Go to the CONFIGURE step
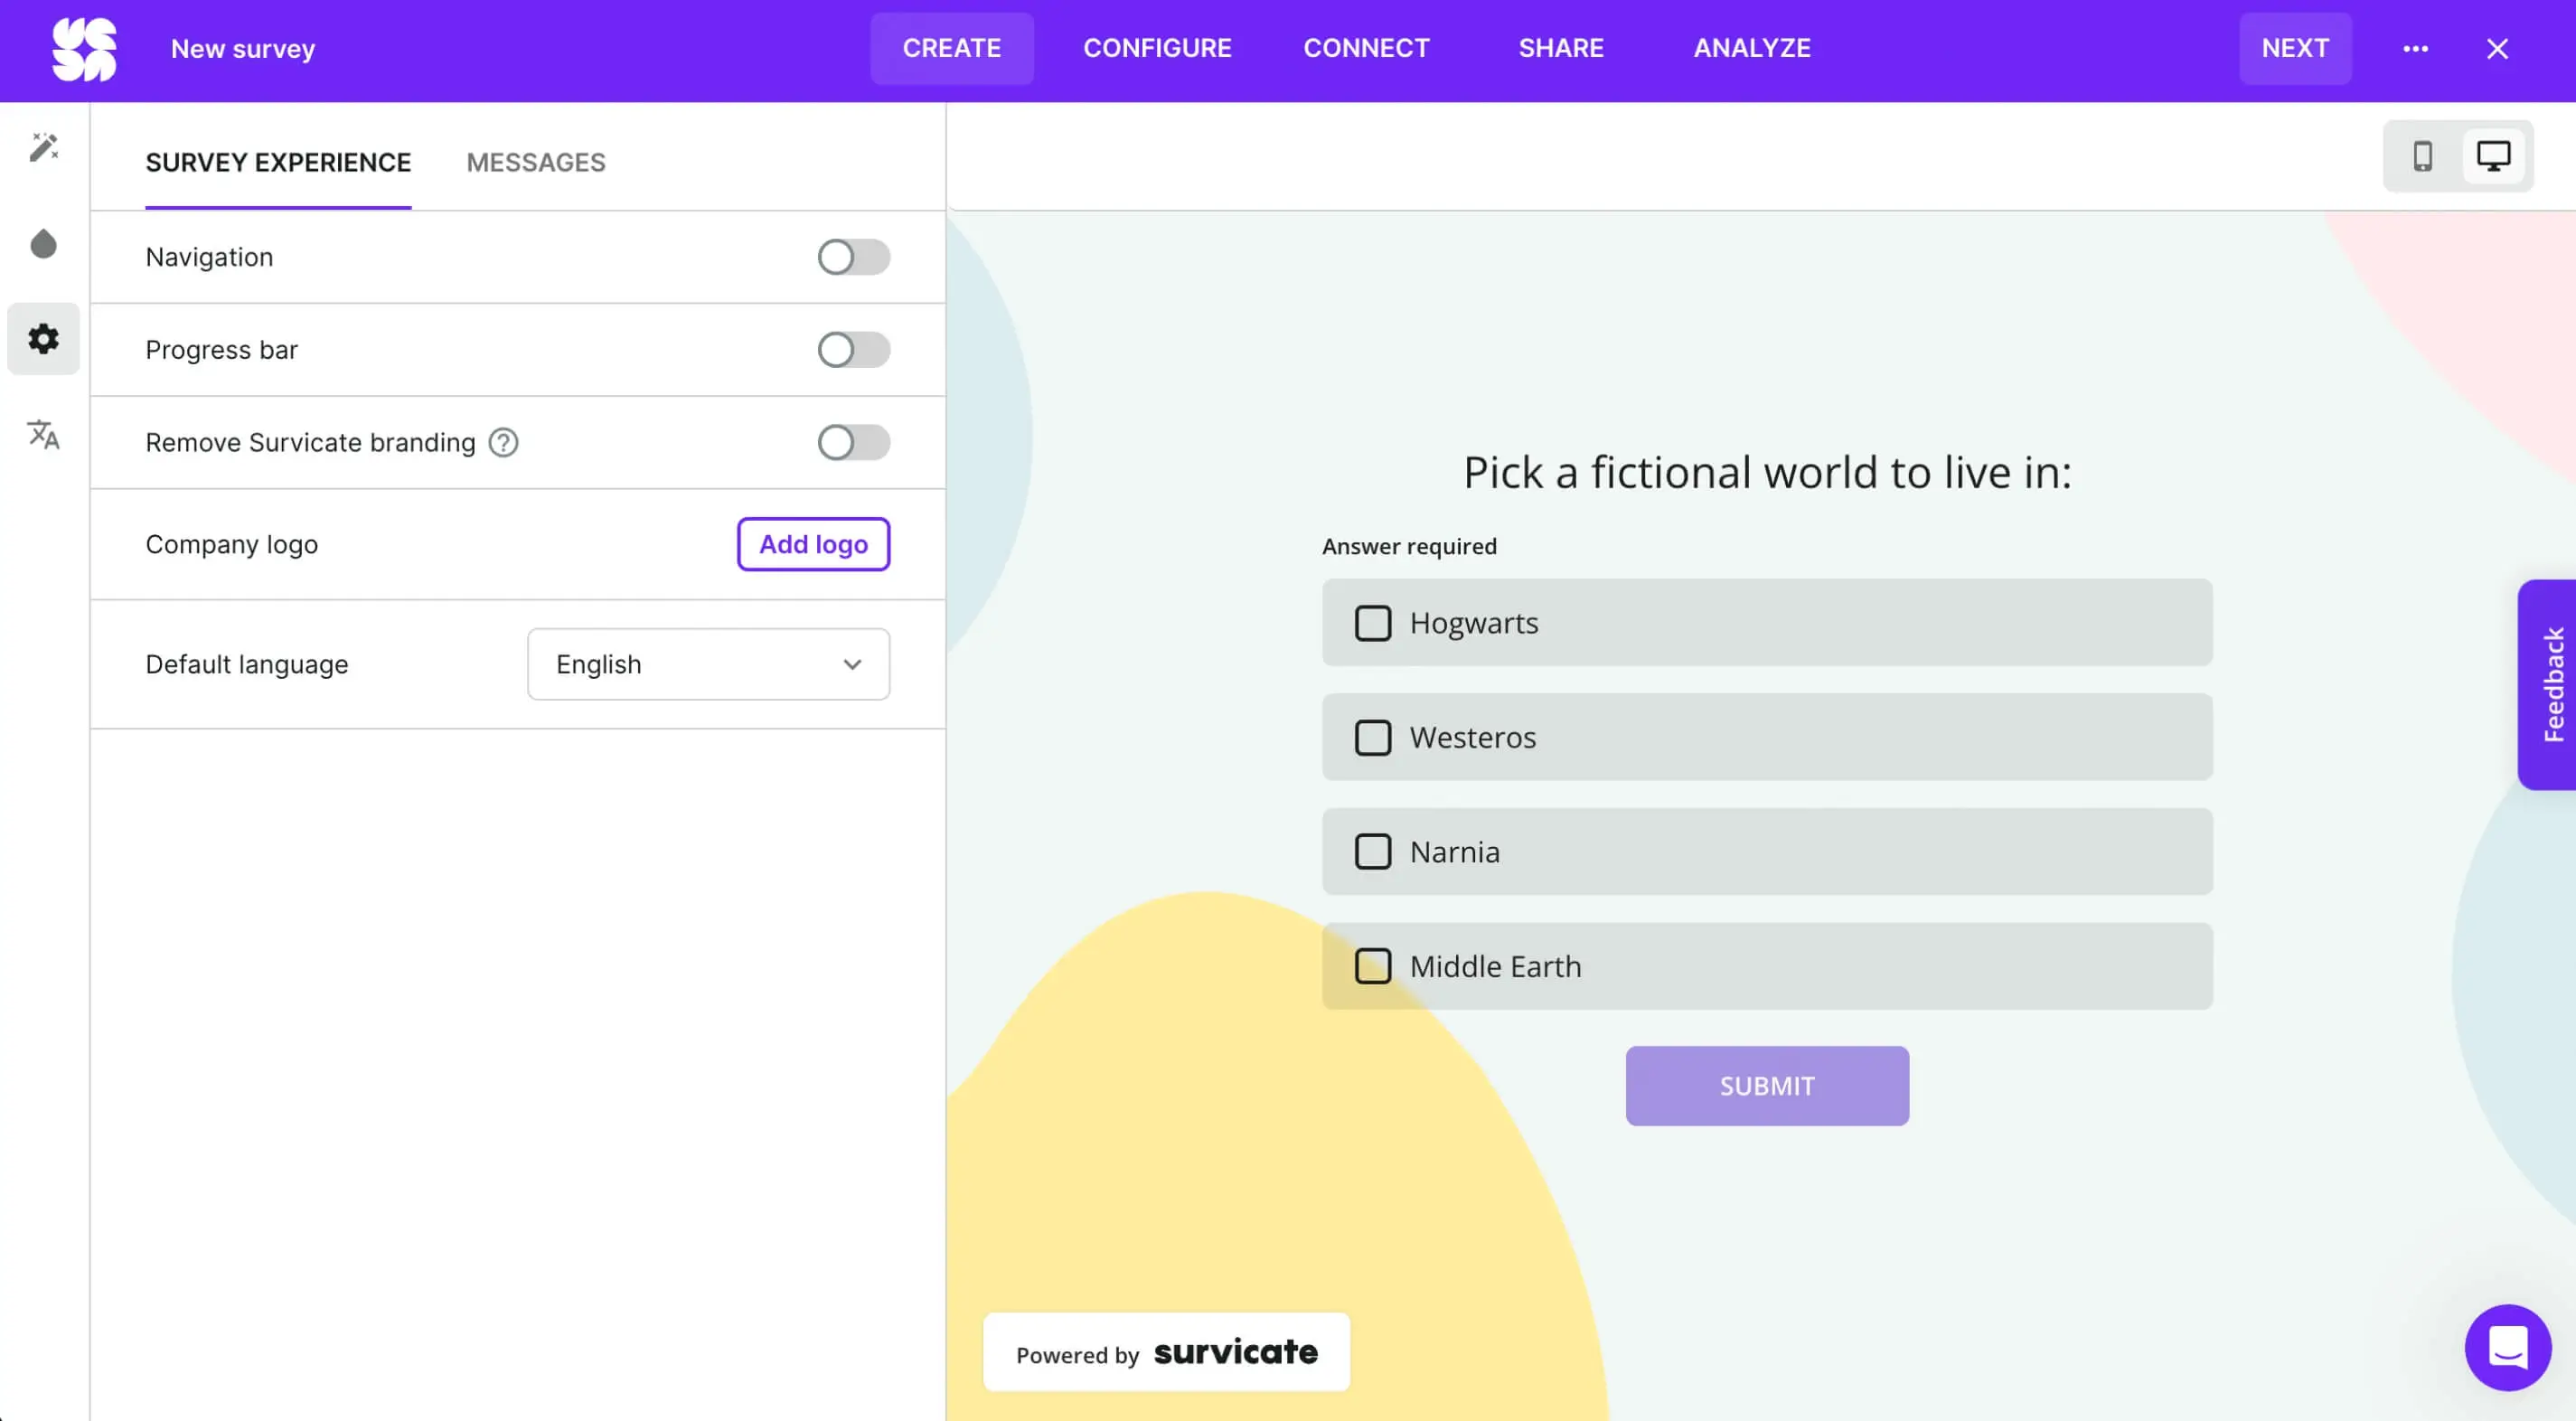The image size is (2576, 1421). pyautogui.click(x=1157, y=48)
